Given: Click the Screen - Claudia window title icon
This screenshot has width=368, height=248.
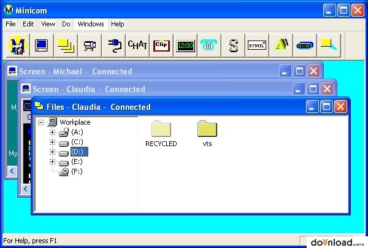Looking at the screenshot, I should 26,88.
